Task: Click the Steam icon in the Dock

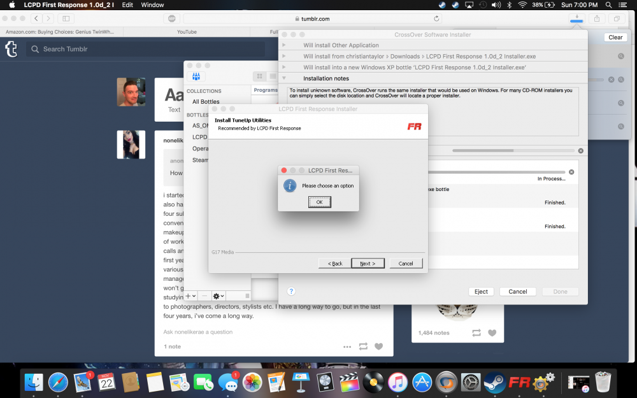Action: pos(494,382)
